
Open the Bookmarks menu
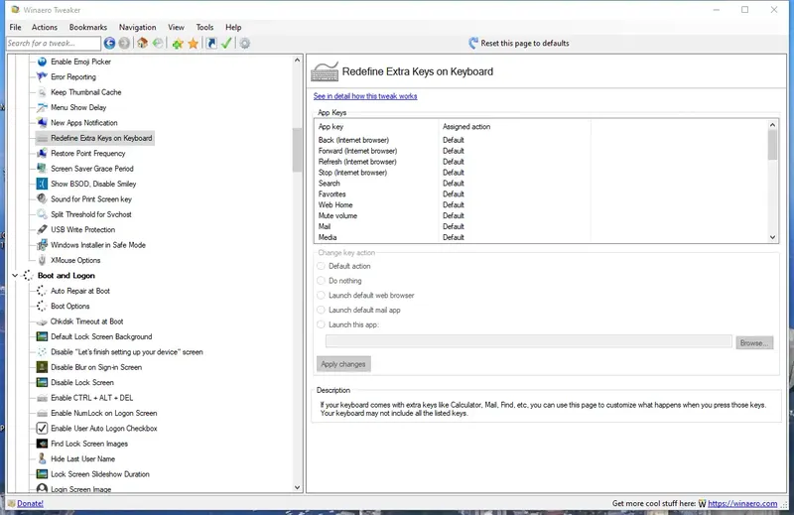pos(88,28)
